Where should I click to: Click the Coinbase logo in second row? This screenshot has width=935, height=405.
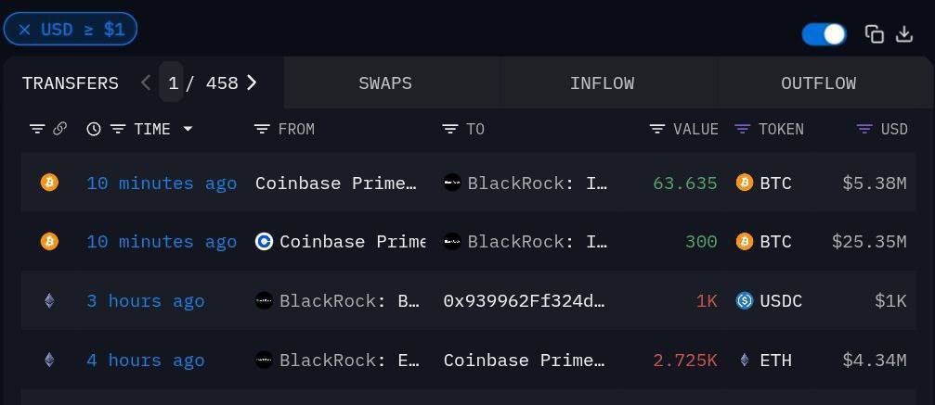[265, 242]
